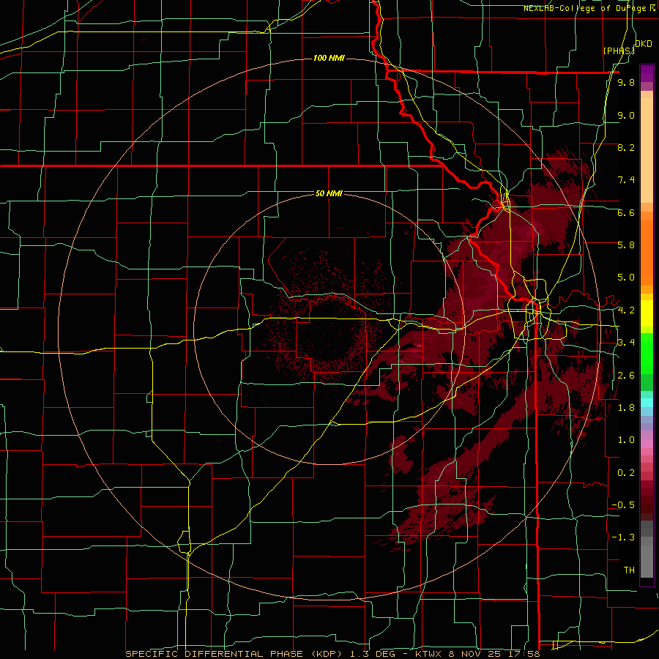Click the 2.6 legend value
The height and width of the screenshot is (659, 659).
point(626,375)
